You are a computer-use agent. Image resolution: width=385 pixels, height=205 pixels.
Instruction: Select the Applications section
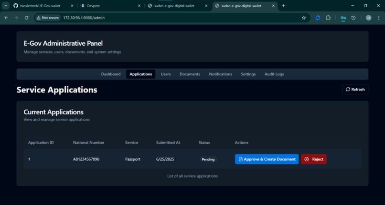point(141,74)
